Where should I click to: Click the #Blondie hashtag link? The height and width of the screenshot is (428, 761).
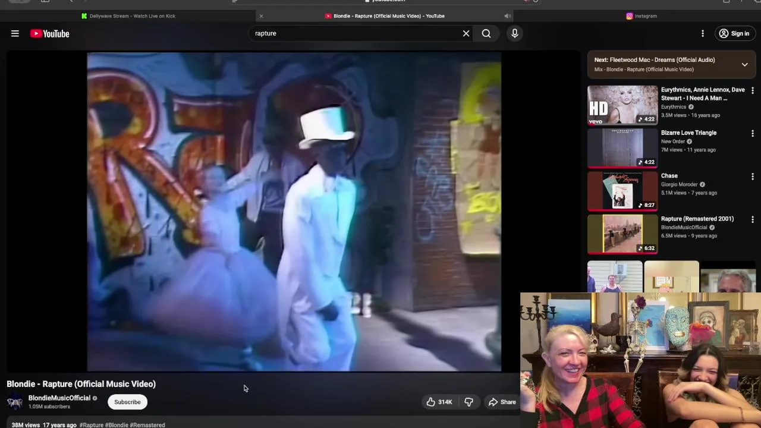point(117,425)
